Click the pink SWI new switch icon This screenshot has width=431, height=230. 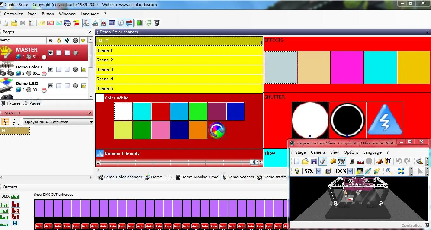click(x=50, y=23)
